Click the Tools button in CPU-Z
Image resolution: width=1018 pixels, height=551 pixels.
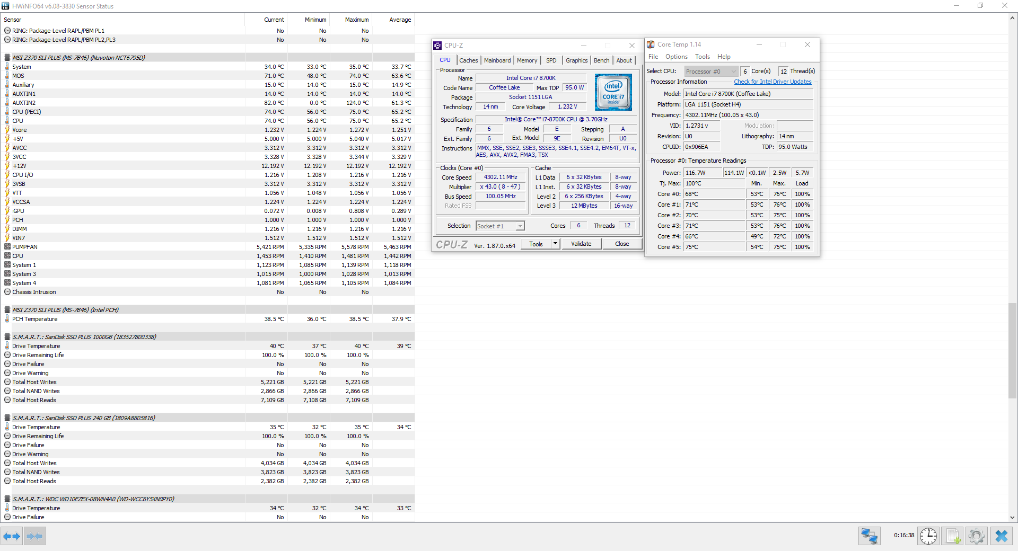pos(536,244)
